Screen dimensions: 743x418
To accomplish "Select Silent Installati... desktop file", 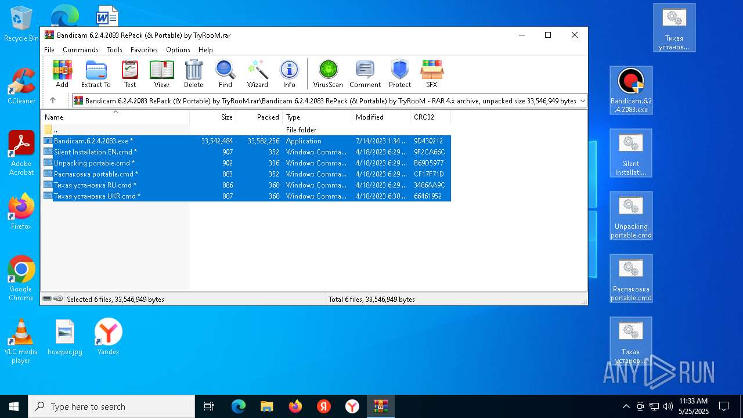I will click(631, 153).
